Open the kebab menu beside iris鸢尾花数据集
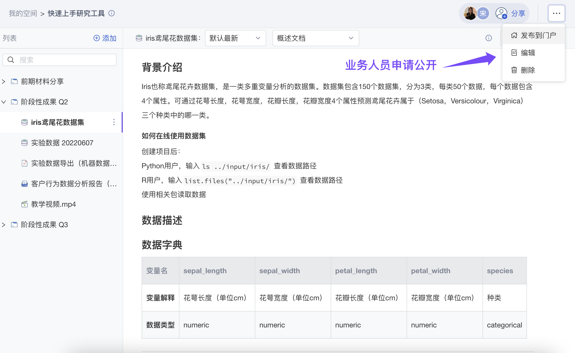Screen dimensions: 575x353 tap(114, 122)
